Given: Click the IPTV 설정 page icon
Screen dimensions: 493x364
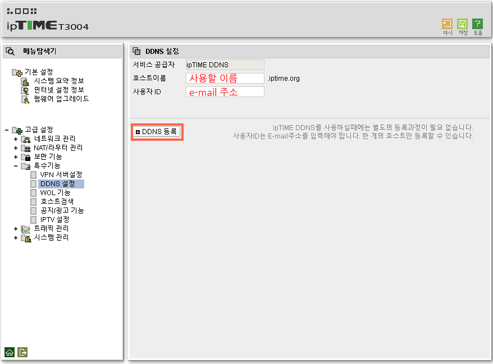Looking at the screenshot, I should [34, 219].
